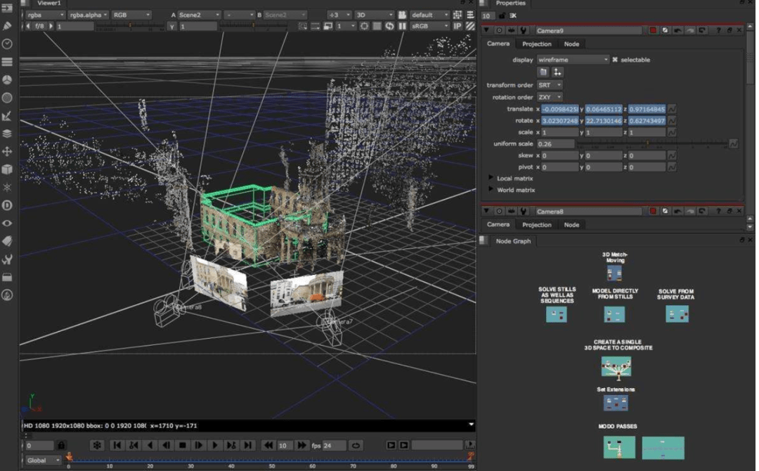Image resolution: width=759 pixels, height=471 pixels.
Task: Open the display wireframe dropdown
Action: [x=573, y=60]
